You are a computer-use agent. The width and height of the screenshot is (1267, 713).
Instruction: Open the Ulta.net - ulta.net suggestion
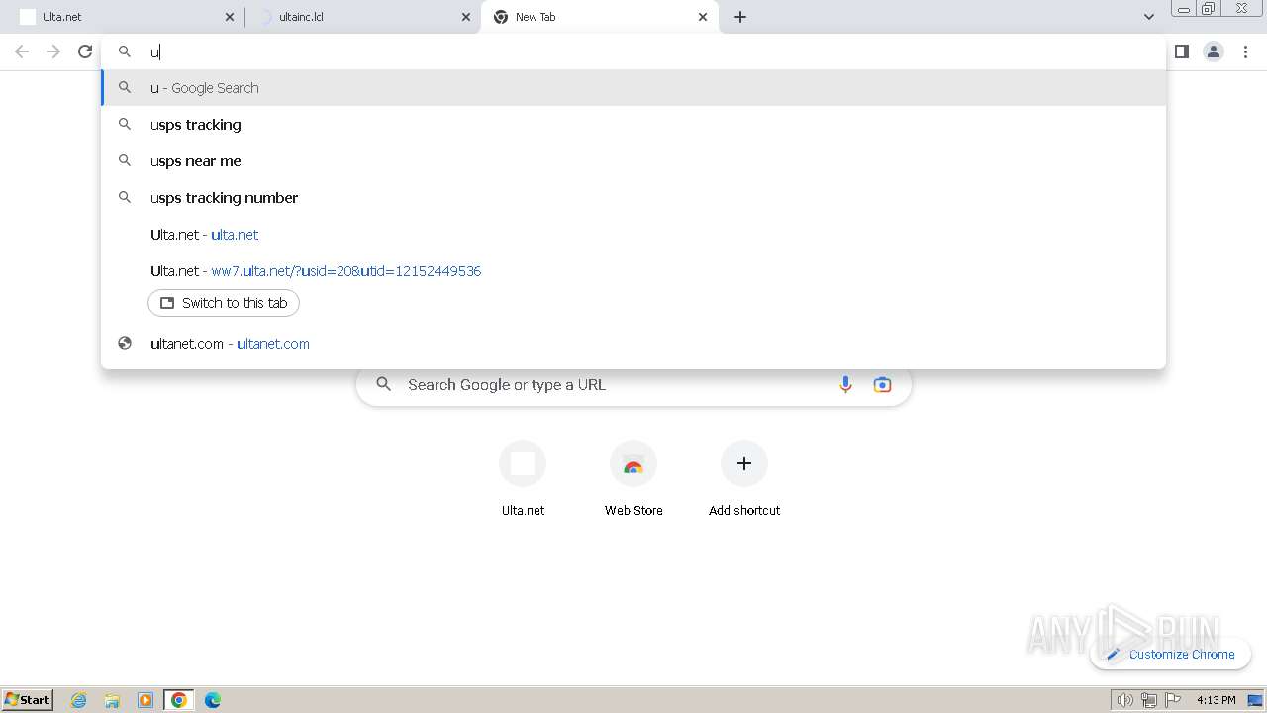633,235
